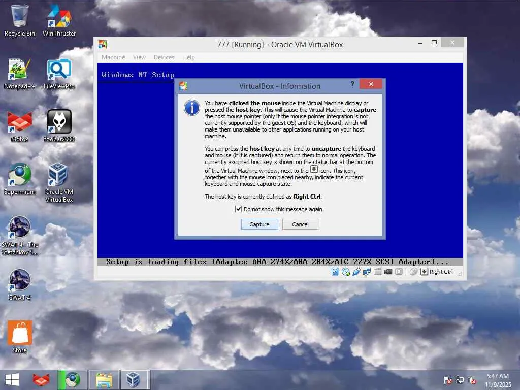This screenshot has width=520, height=390.
Task: Select Oracle VM VirtualBox desktop shortcut
Action: coord(59,182)
